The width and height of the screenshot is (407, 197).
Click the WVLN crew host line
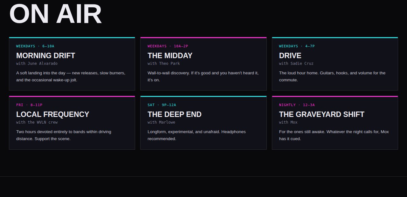[37, 122]
